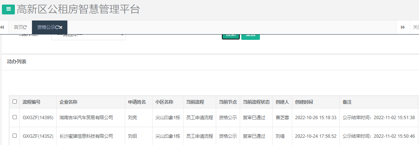This screenshot has height=145, width=419.
Task: Click the 当前节点 column header
Action: [x=228, y=102]
